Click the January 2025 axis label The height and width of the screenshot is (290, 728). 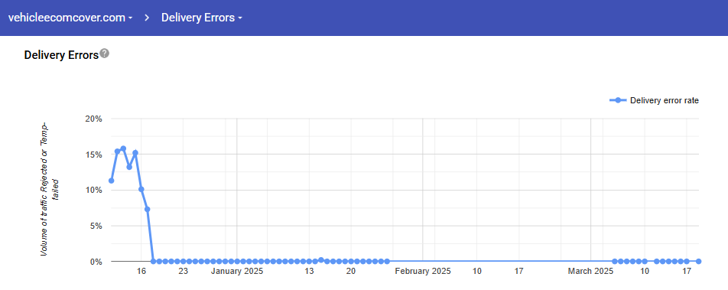[x=237, y=272]
